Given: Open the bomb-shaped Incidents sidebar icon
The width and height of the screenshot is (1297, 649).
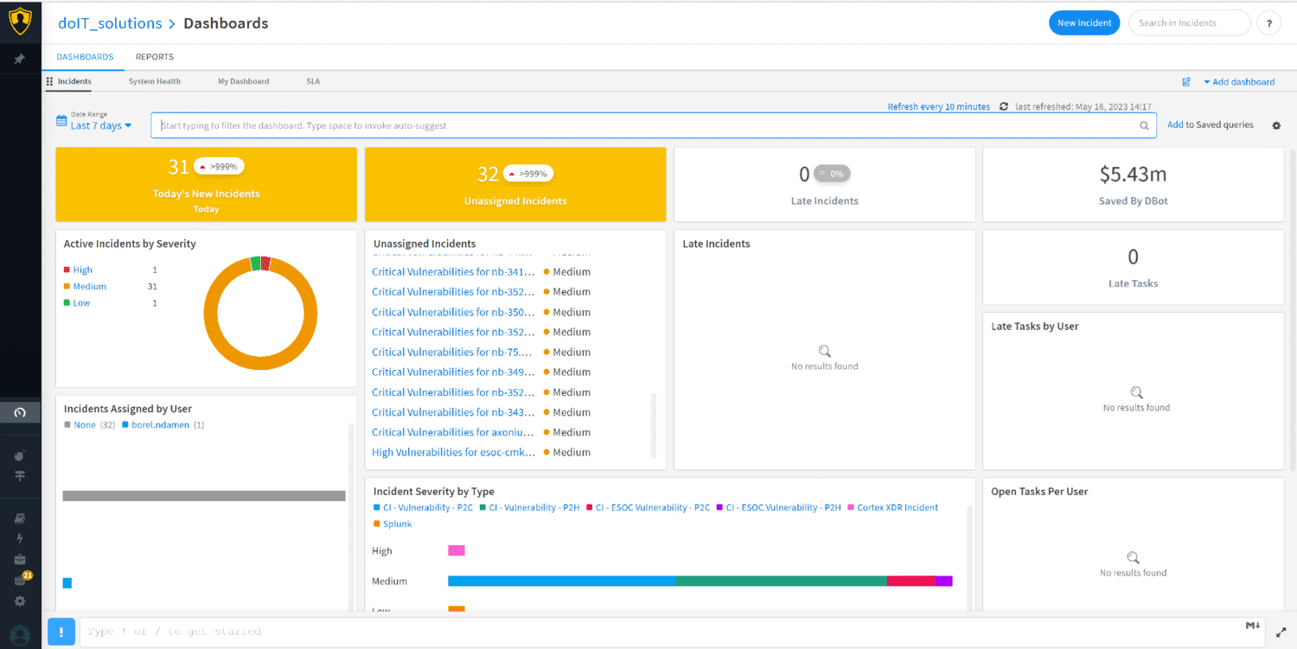Looking at the screenshot, I should tap(20, 455).
